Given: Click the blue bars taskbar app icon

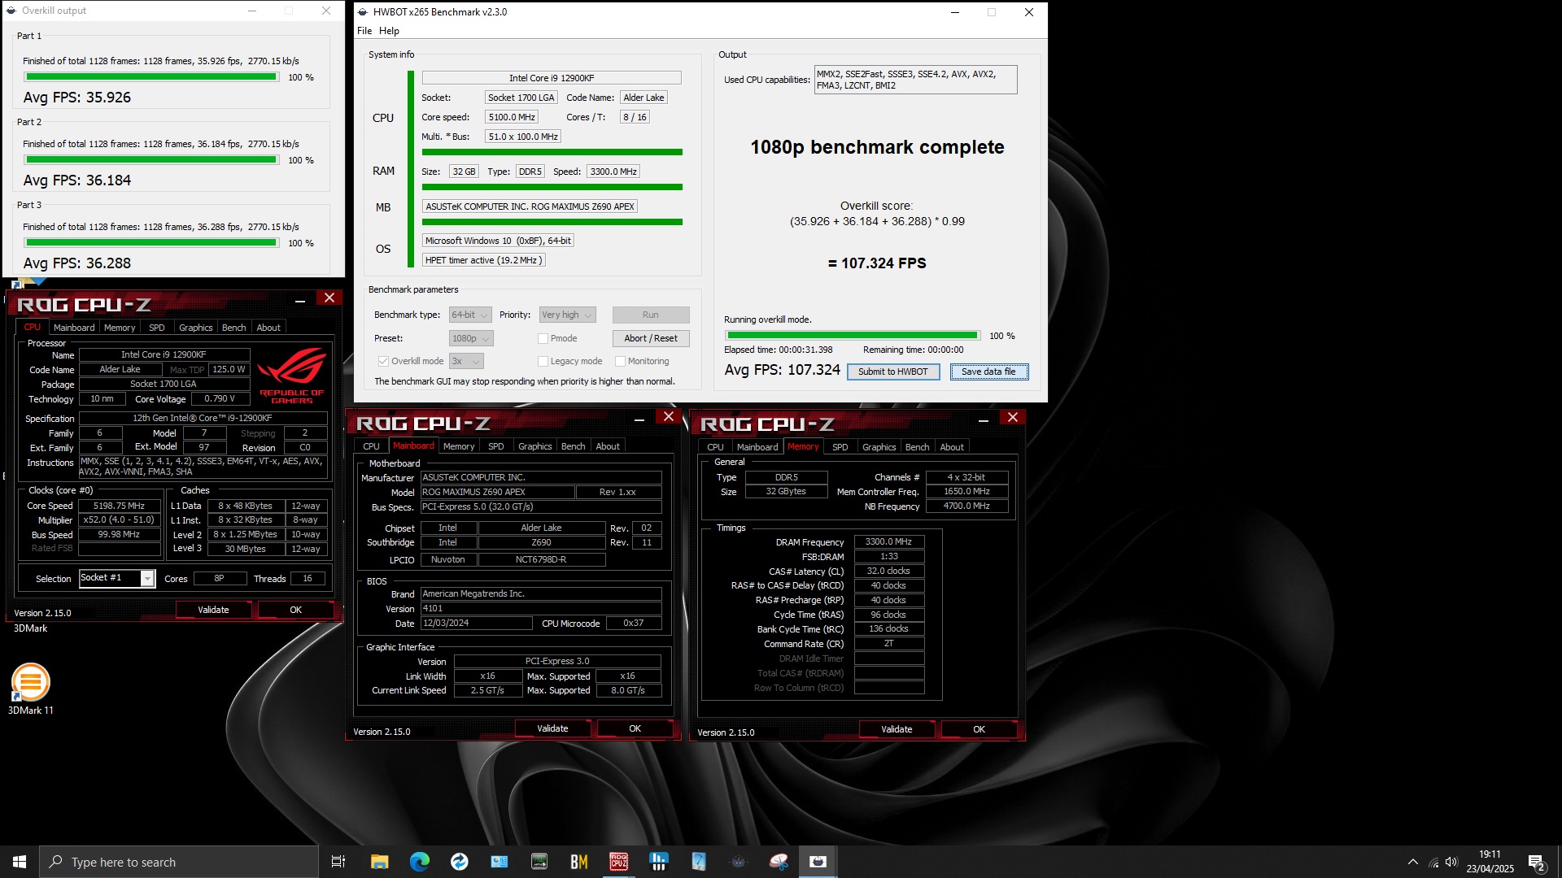Looking at the screenshot, I should pos(659,862).
